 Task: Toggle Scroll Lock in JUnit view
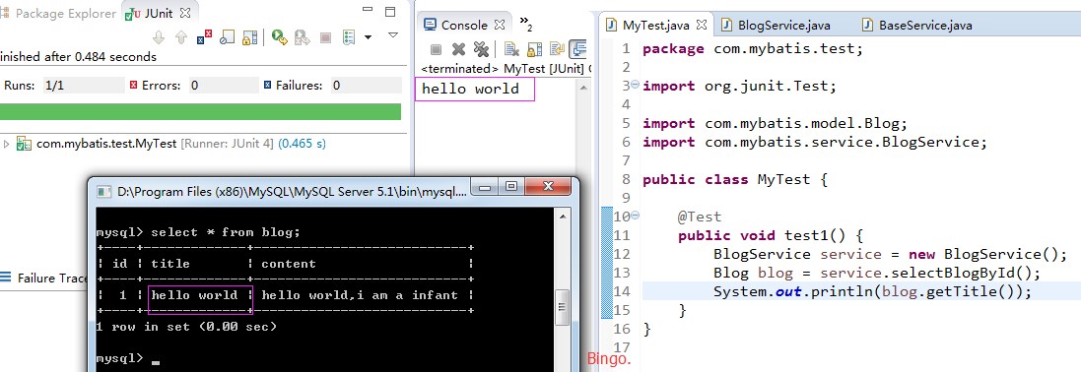pos(249,36)
